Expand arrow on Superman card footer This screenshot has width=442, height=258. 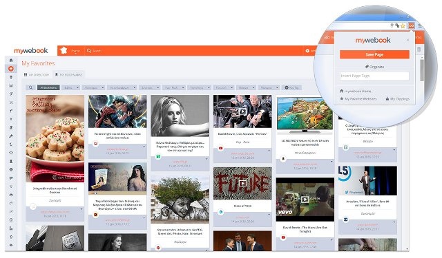tap(144, 146)
